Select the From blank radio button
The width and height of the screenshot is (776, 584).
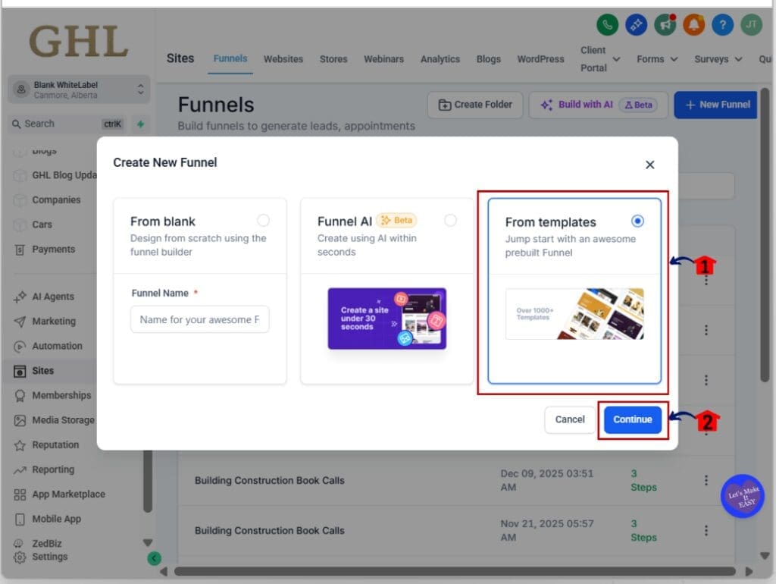(264, 219)
